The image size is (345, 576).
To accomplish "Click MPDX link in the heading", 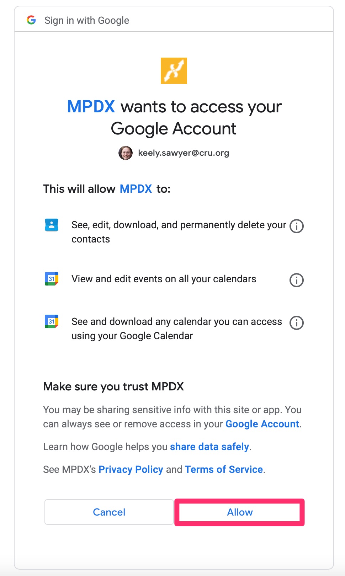I will tap(91, 107).
